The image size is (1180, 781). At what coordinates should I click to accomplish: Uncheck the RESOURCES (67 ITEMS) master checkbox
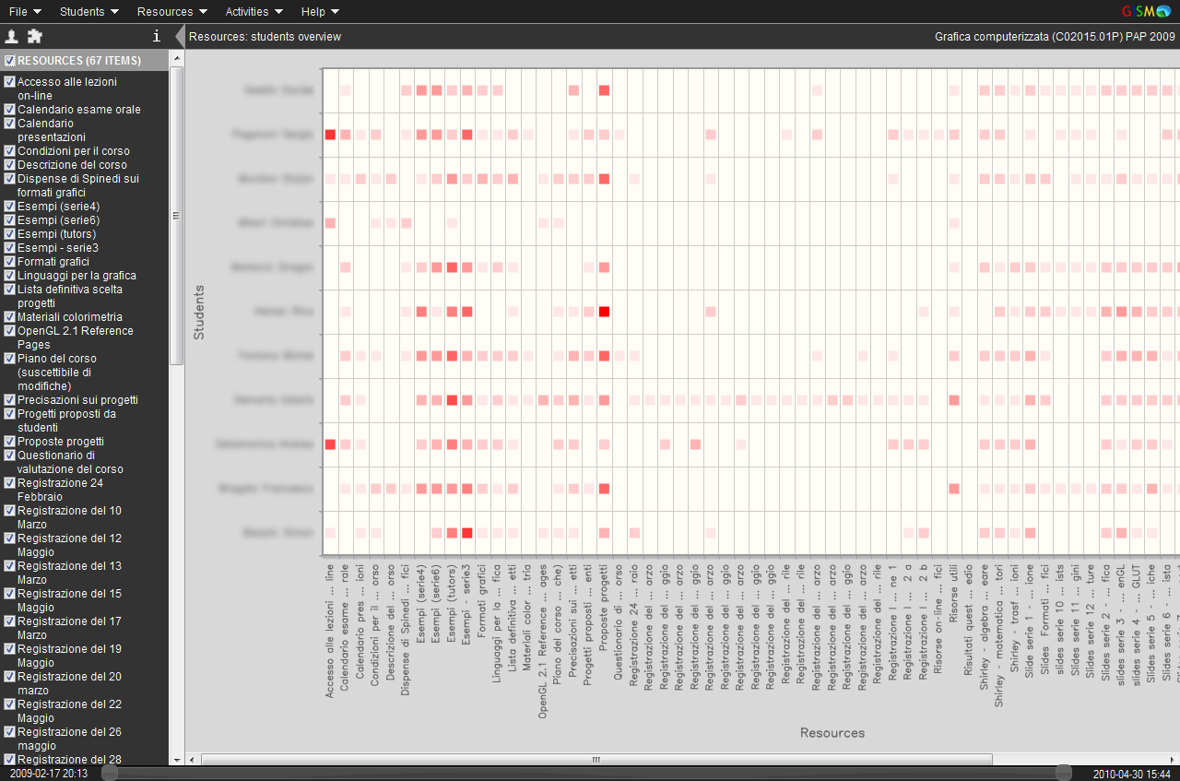[x=8, y=60]
